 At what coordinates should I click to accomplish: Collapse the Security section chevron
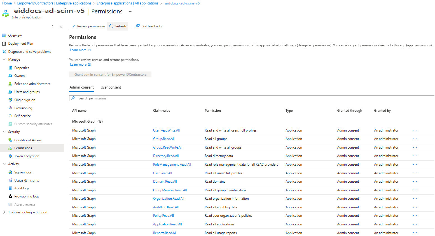coord(4,132)
